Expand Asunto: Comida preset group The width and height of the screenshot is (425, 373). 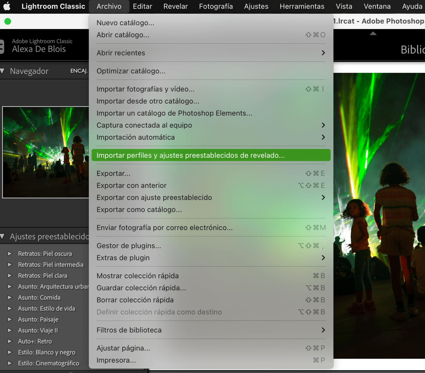pyautogui.click(x=10, y=297)
